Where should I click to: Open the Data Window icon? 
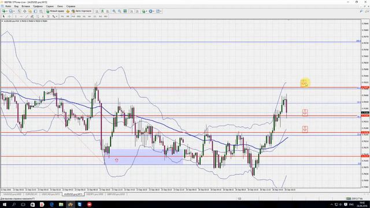[x=25, y=11]
